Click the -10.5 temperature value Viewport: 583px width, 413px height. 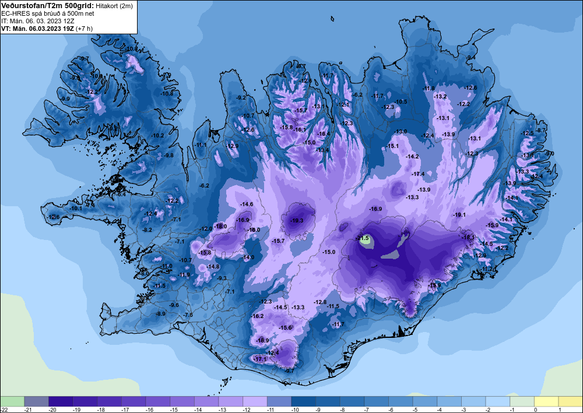click(x=401, y=102)
